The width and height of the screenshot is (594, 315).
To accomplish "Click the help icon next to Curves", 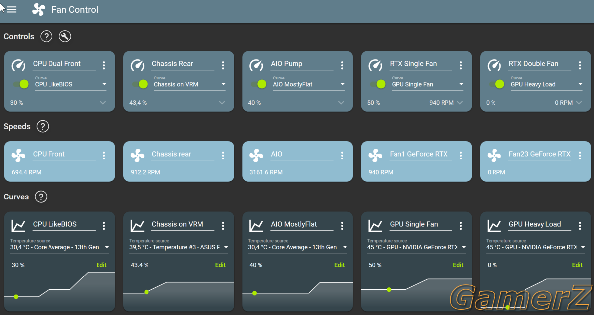I will click(41, 197).
